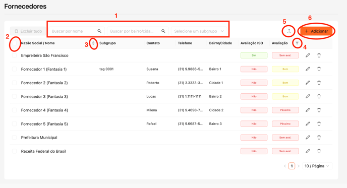Open the Avaliação column filter icon
This screenshot has height=188, width=347.
297,43
